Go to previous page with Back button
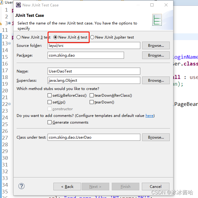This screenshot has height=198, width=198. [67, 186]
